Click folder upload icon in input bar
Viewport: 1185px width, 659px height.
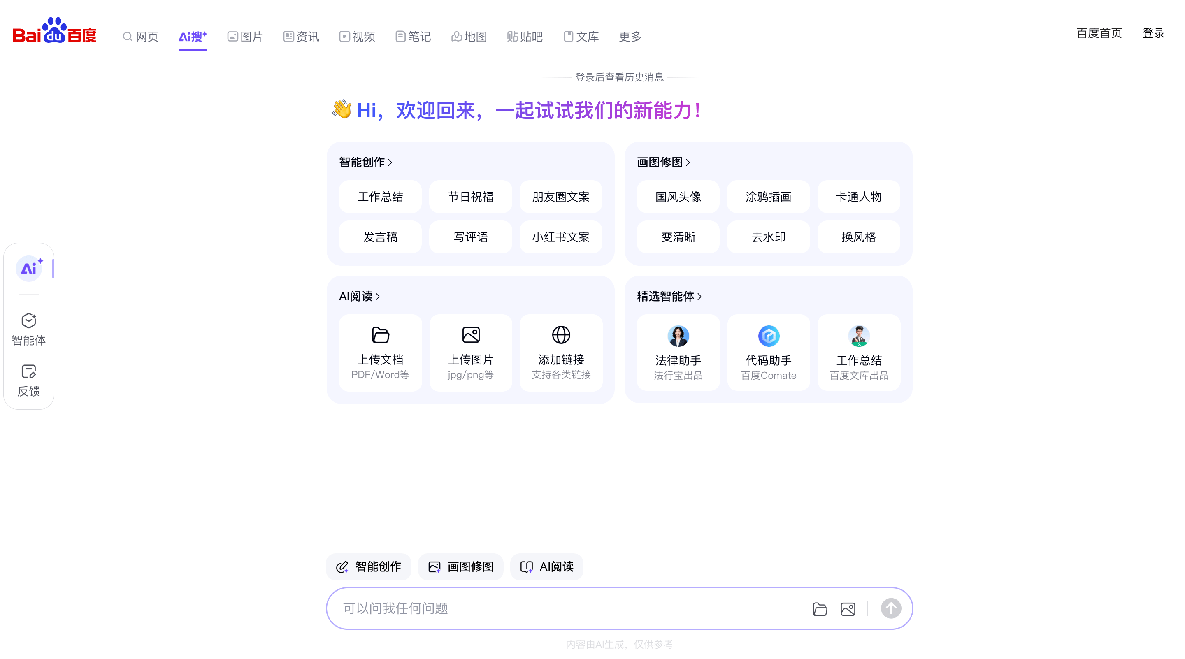coord(820,609)
